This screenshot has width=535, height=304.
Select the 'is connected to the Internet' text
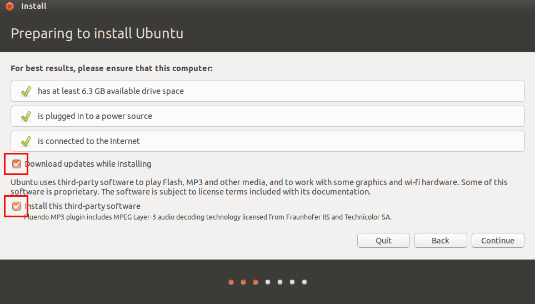[89, 141]
